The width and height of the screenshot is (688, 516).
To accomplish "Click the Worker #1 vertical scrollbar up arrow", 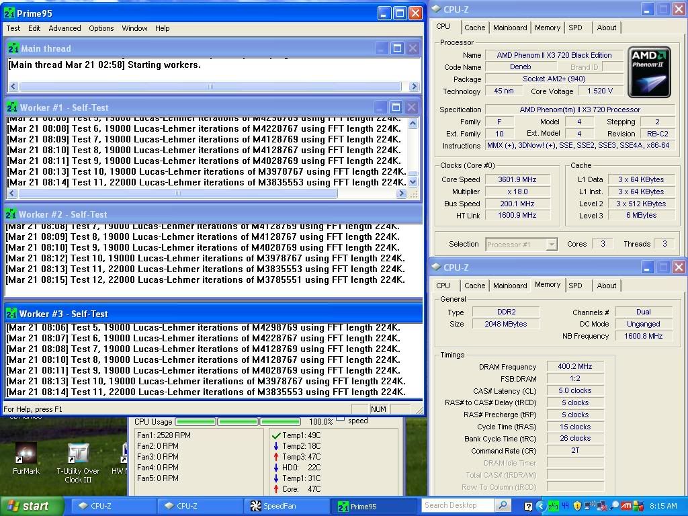I will click(413, 124).
